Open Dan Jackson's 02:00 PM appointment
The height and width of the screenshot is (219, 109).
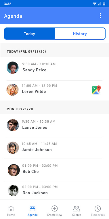coord(54,190)
